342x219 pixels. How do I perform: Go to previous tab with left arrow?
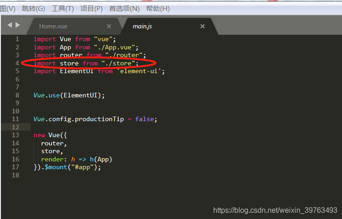click(10, 25)
